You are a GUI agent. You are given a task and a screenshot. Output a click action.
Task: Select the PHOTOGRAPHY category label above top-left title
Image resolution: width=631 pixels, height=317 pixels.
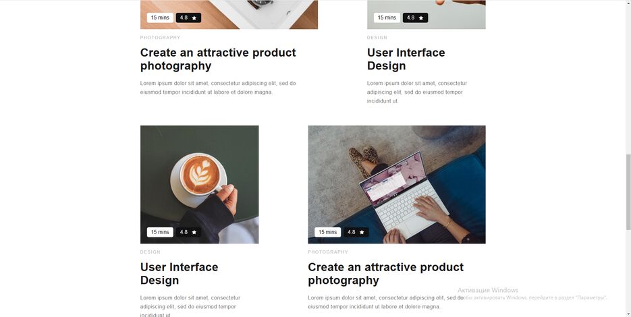tap(160, 37)
